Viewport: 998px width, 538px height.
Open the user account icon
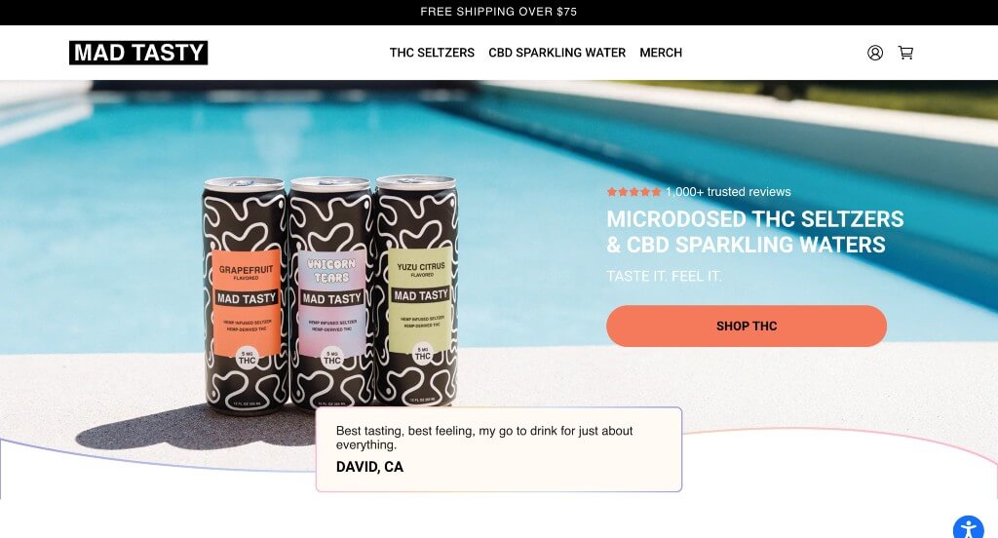coord(875,53)
